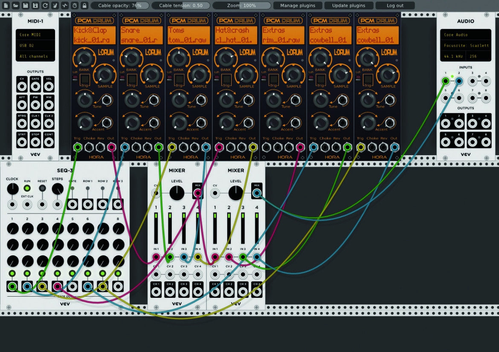Click the LEVEL knob on the right Mixer
Screen dimensions: 499x352
[x=236, y=193]
